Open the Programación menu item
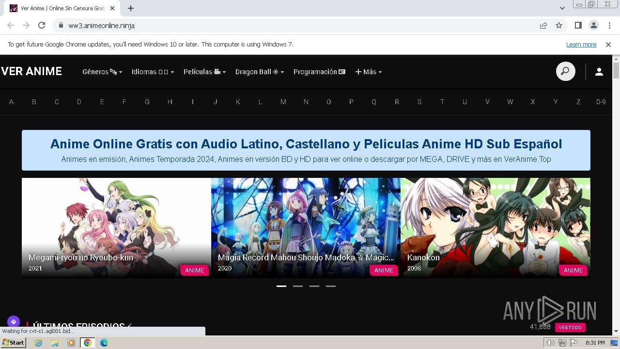The width and height of the screenshot is (620, 349). tap(320, 72)
